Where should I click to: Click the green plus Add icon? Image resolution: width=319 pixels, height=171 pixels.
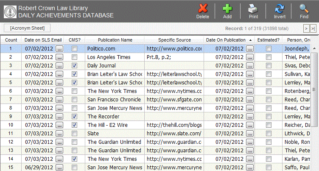[x=227, y=9]
